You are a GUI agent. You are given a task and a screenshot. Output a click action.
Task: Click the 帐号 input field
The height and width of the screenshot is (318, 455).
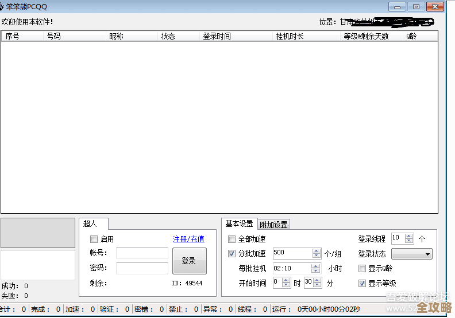click(x=142, y=253)
